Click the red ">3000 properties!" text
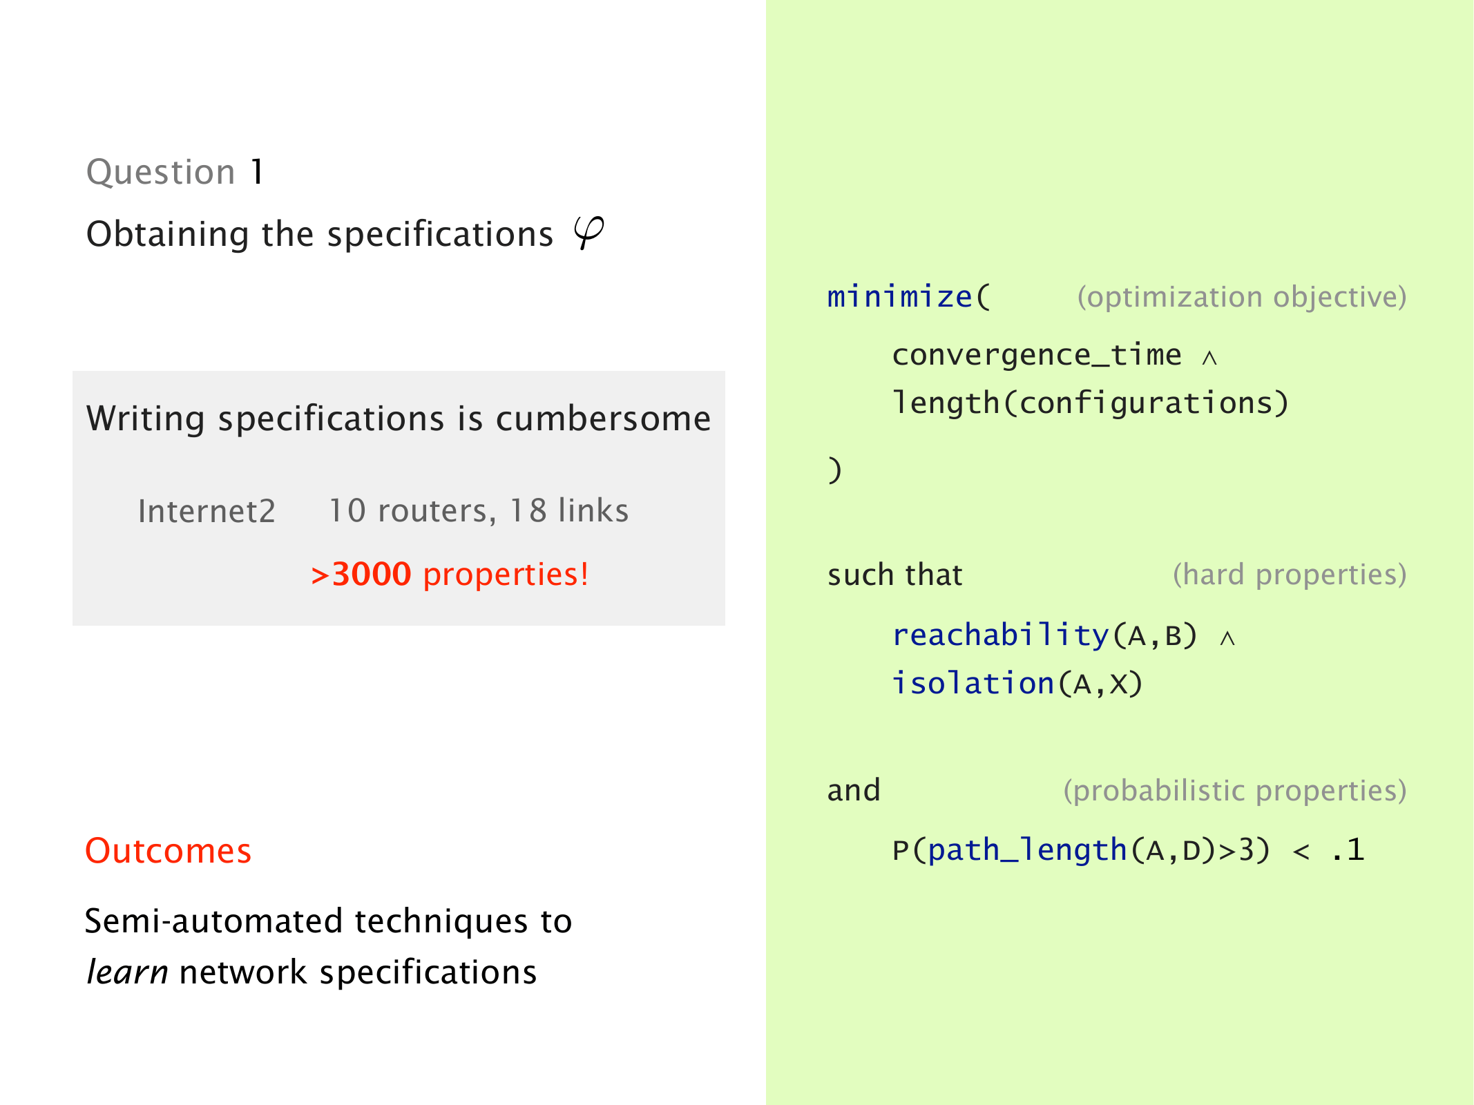Viewport: 1474px width, 1105px height. (x=450, y=575)
